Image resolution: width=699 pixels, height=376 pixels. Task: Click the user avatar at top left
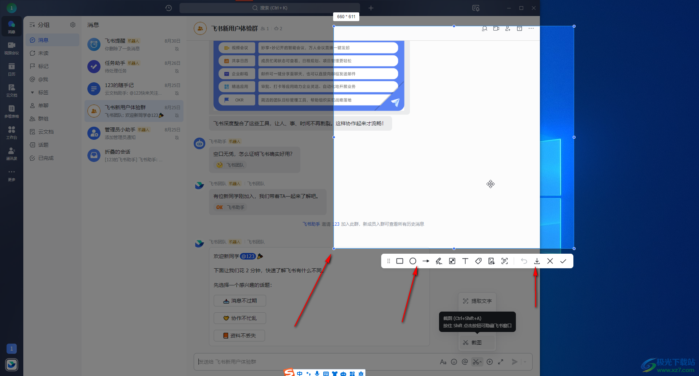click(11, 8)
